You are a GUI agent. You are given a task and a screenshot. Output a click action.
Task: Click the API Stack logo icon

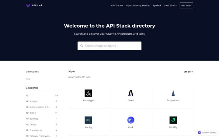click(28, 5)
